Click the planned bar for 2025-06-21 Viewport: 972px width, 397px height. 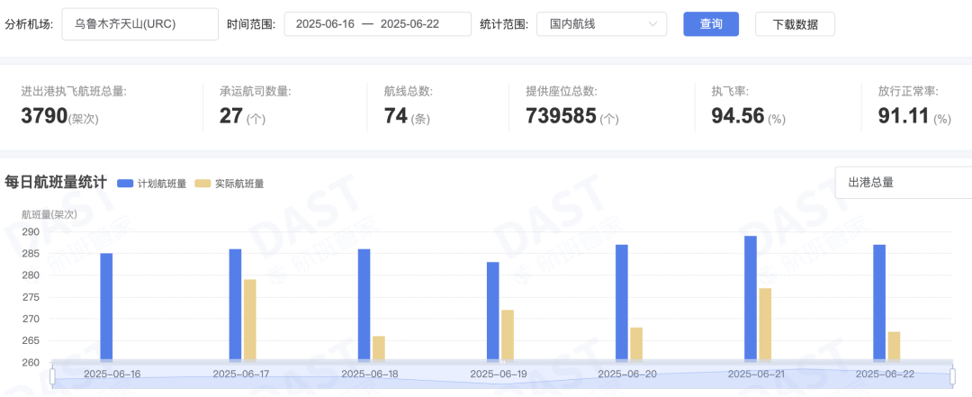pyautogui.click(x=750, y=298)
